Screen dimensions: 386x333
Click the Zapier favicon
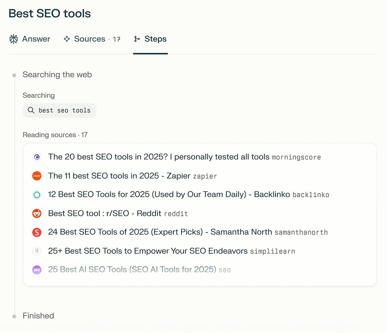(x=37, y=176)
